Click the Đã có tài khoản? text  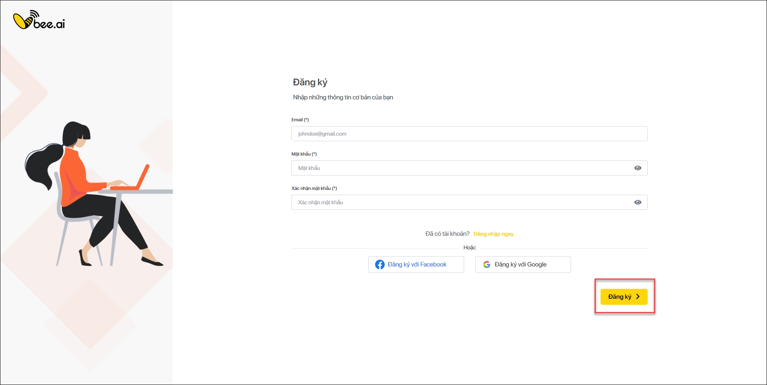point(447,234)
